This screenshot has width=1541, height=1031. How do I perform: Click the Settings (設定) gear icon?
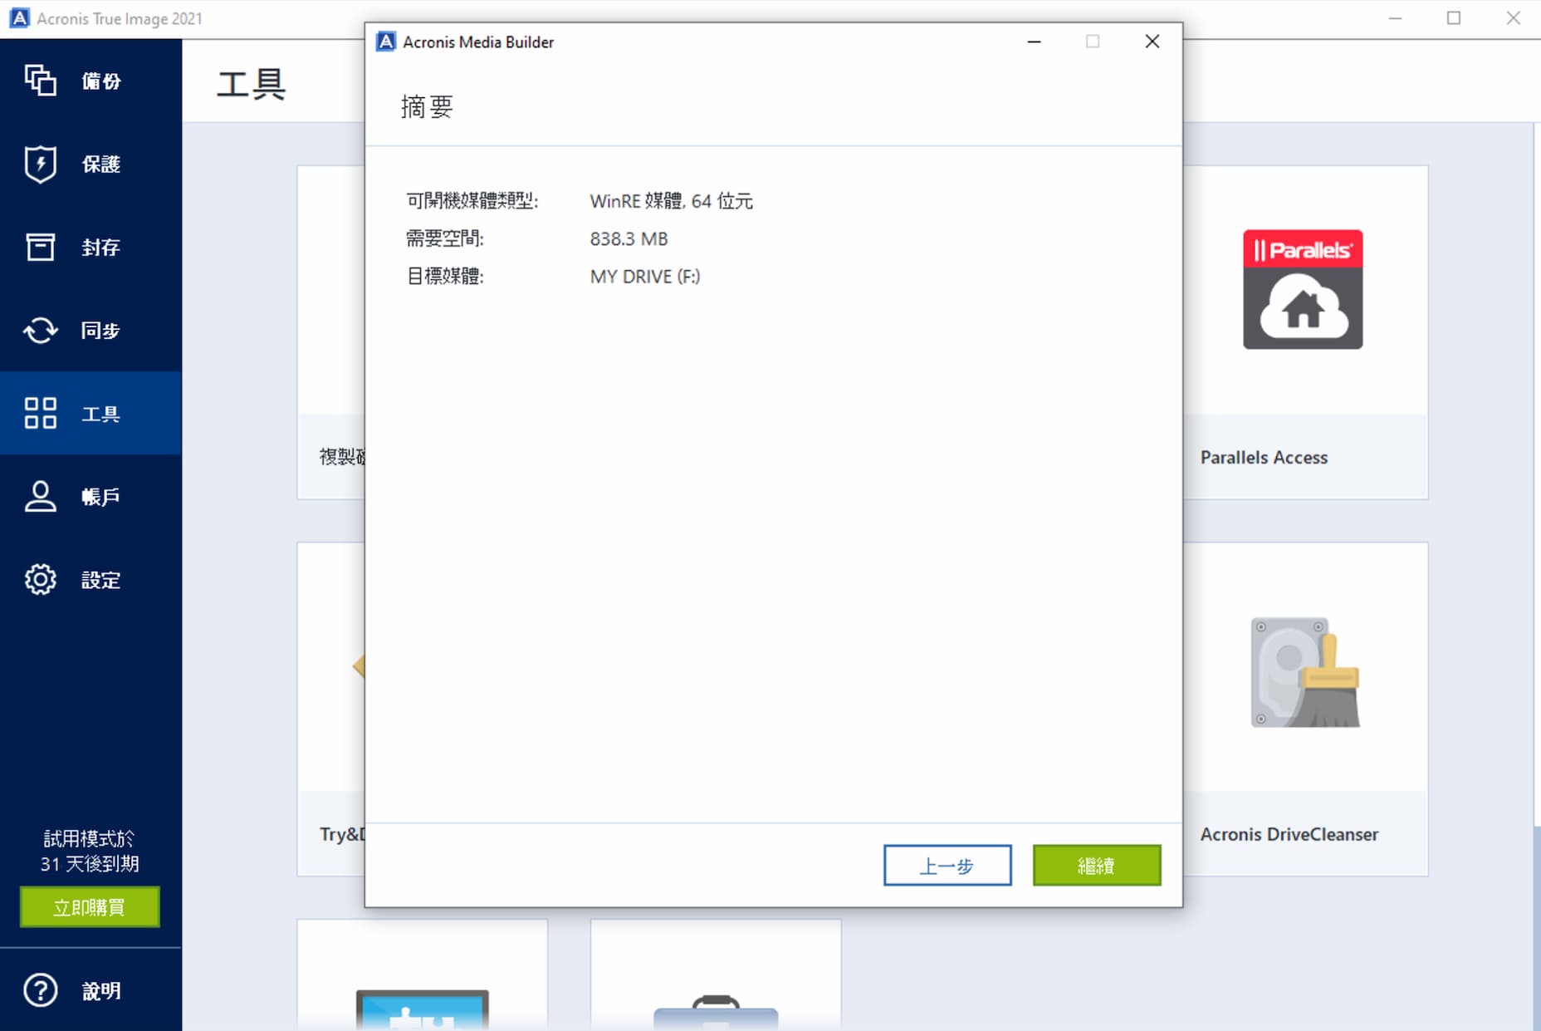pos(40,579)
